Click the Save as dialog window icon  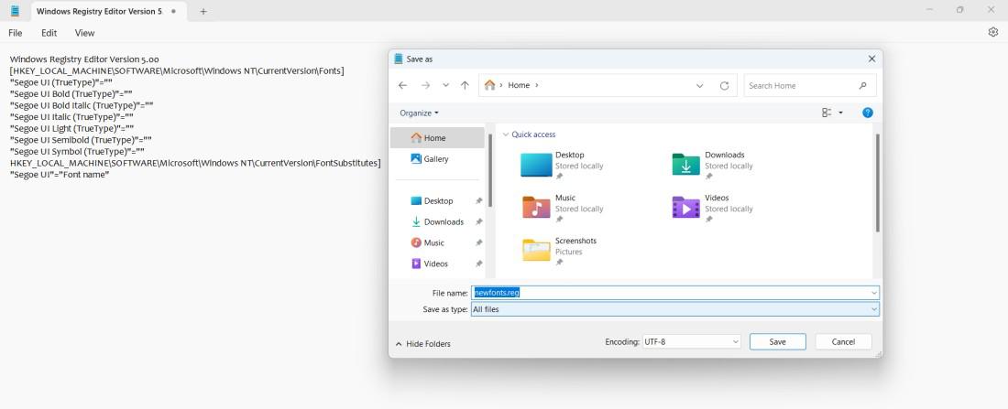(398, 59)
